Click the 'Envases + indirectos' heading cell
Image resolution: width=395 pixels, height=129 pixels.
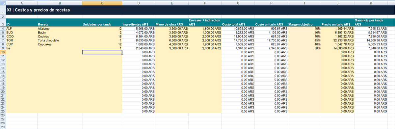[205, 22]
